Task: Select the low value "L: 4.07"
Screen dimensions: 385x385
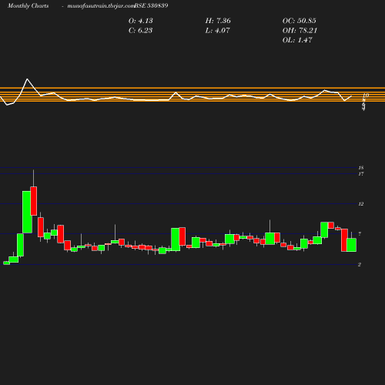Action: coord(217,30)
